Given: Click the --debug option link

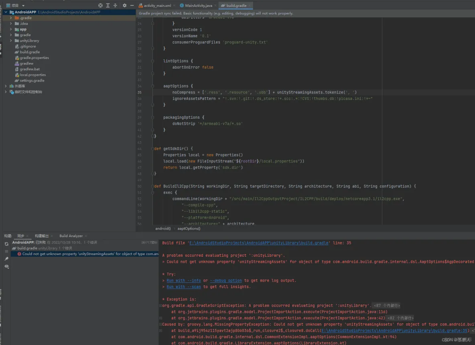Looking at the screenshot, I should coord(226,280).
